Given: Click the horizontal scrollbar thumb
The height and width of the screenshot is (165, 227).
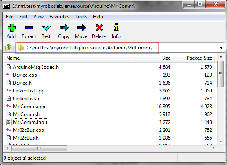Looking at the screenshot, I should point(39,148).
